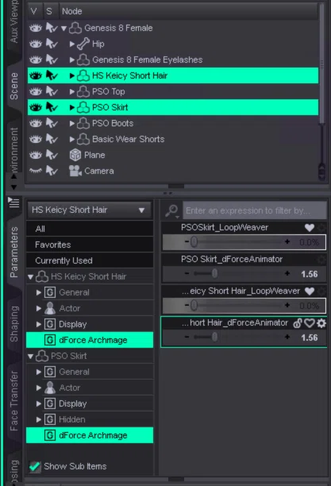Collapse Genesis 8 Female tree node

64,29
